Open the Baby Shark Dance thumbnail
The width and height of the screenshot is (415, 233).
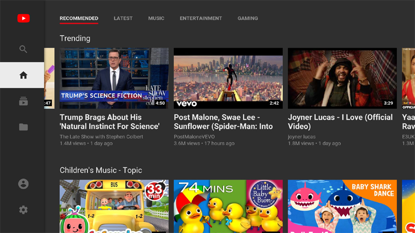(x=342, y=206)
